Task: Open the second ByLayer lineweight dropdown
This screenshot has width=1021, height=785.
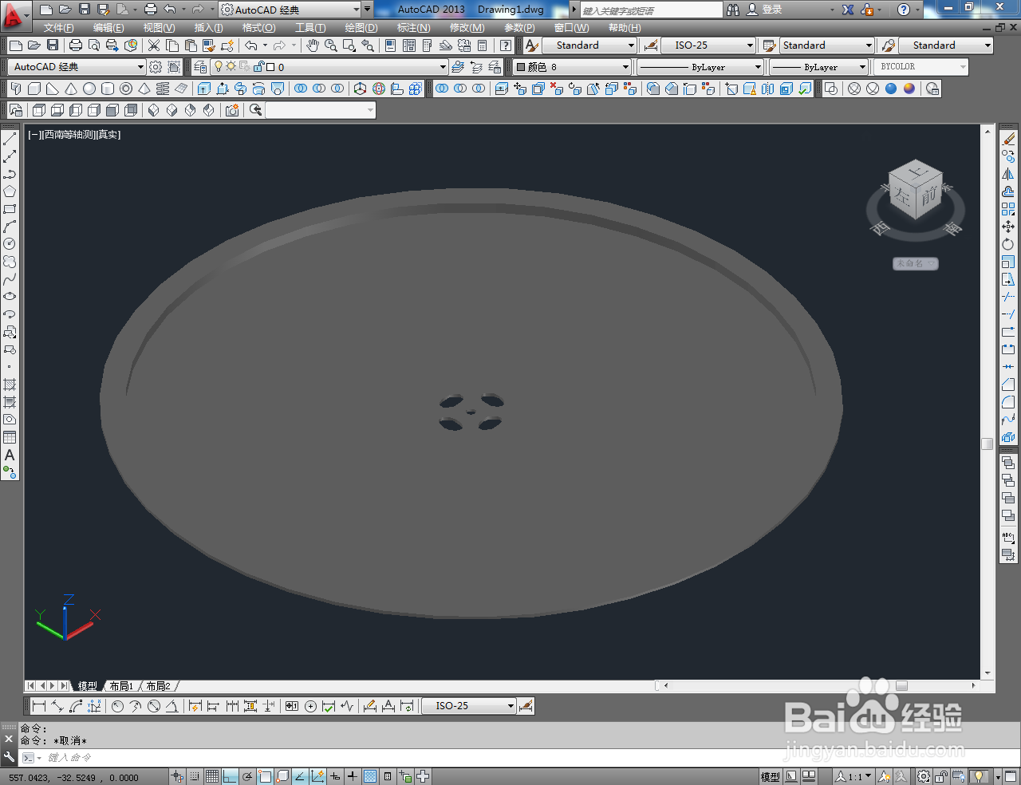Action: tap(862, 67)
